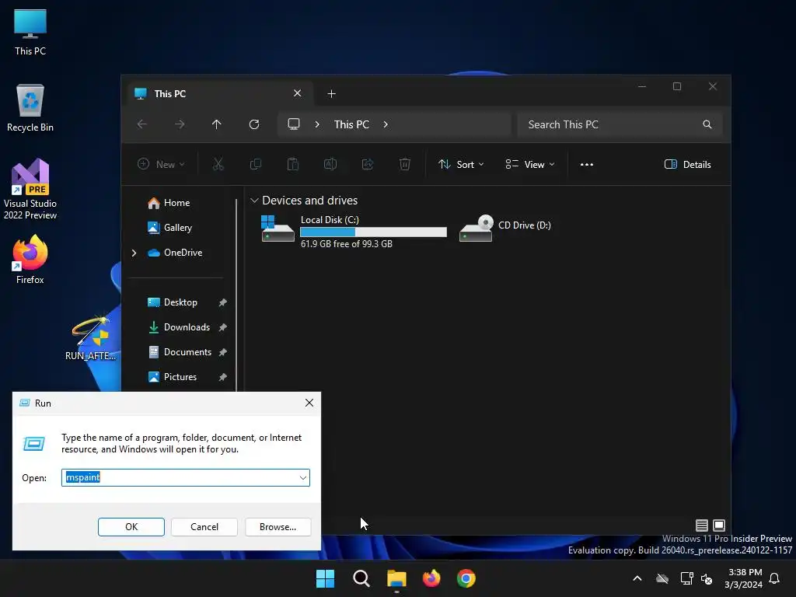Select the Local Disk (C:) drive
796x597 pixels.
pos(354,231)
